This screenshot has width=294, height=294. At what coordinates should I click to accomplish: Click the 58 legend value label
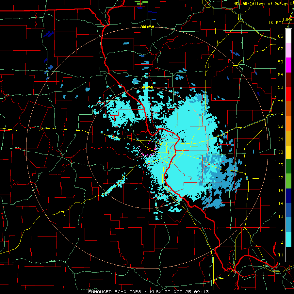pos(281,62)
